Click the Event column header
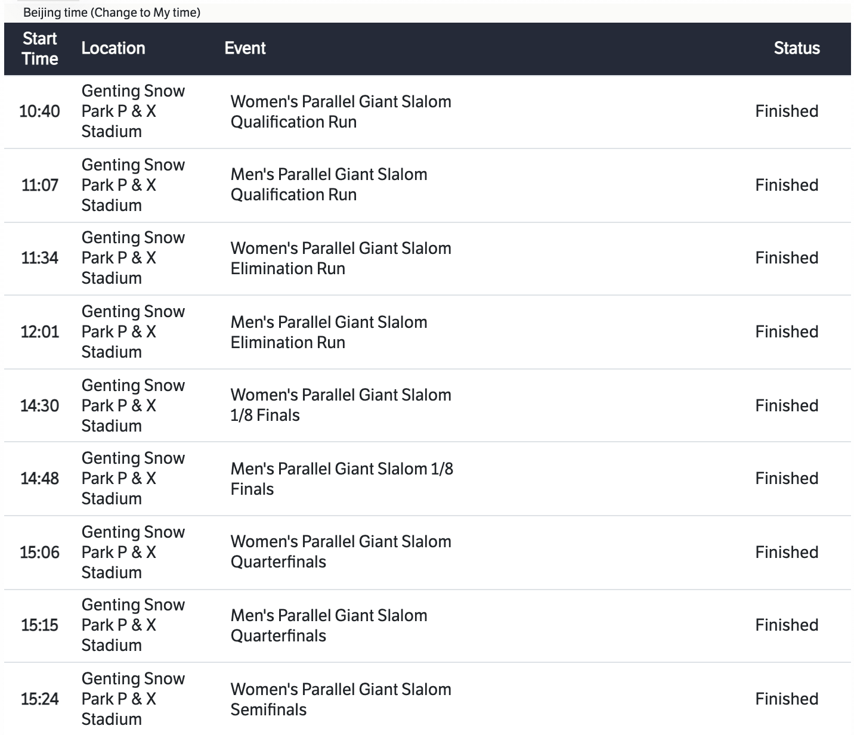 coord(245,48)
